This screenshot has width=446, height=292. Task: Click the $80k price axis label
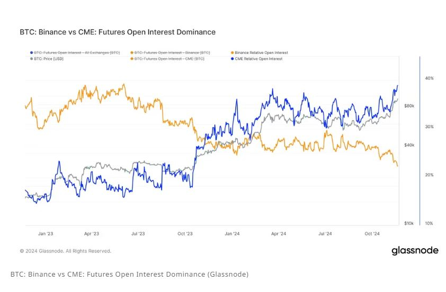click(x=408, y=106)
